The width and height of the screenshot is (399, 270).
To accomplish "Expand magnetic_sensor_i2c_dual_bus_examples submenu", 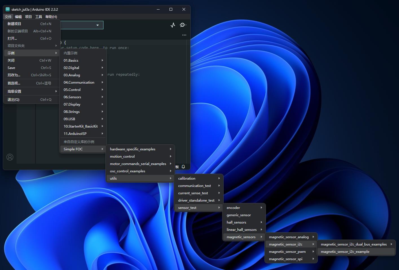I will pyautogui.click(x=356, y=244).
